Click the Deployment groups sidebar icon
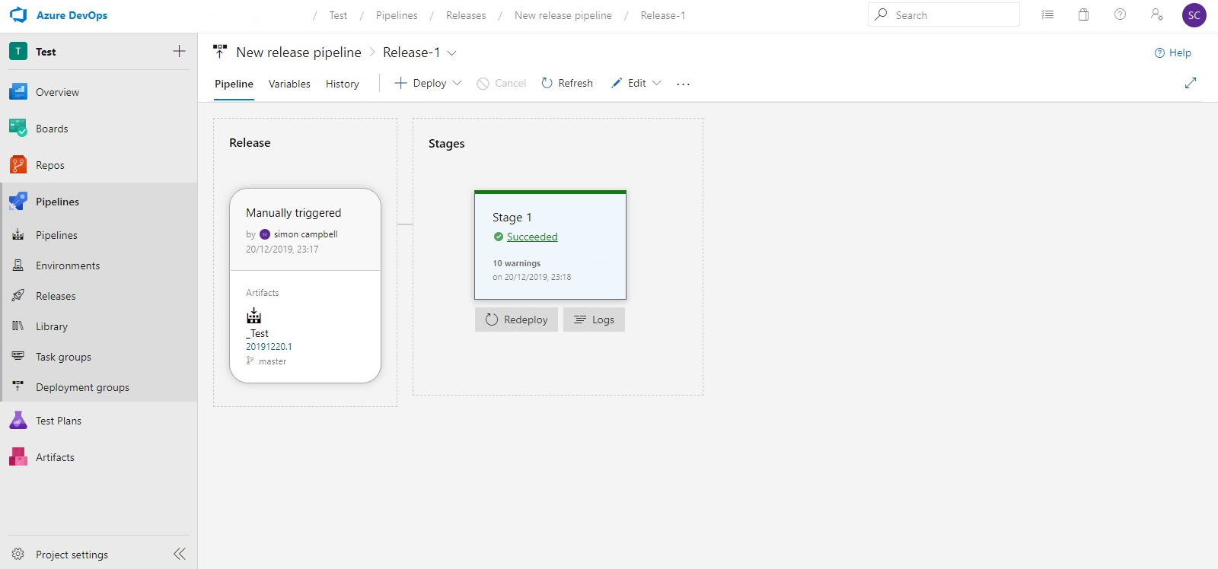The image size is (1218, 569). click(x=18, y=387)
